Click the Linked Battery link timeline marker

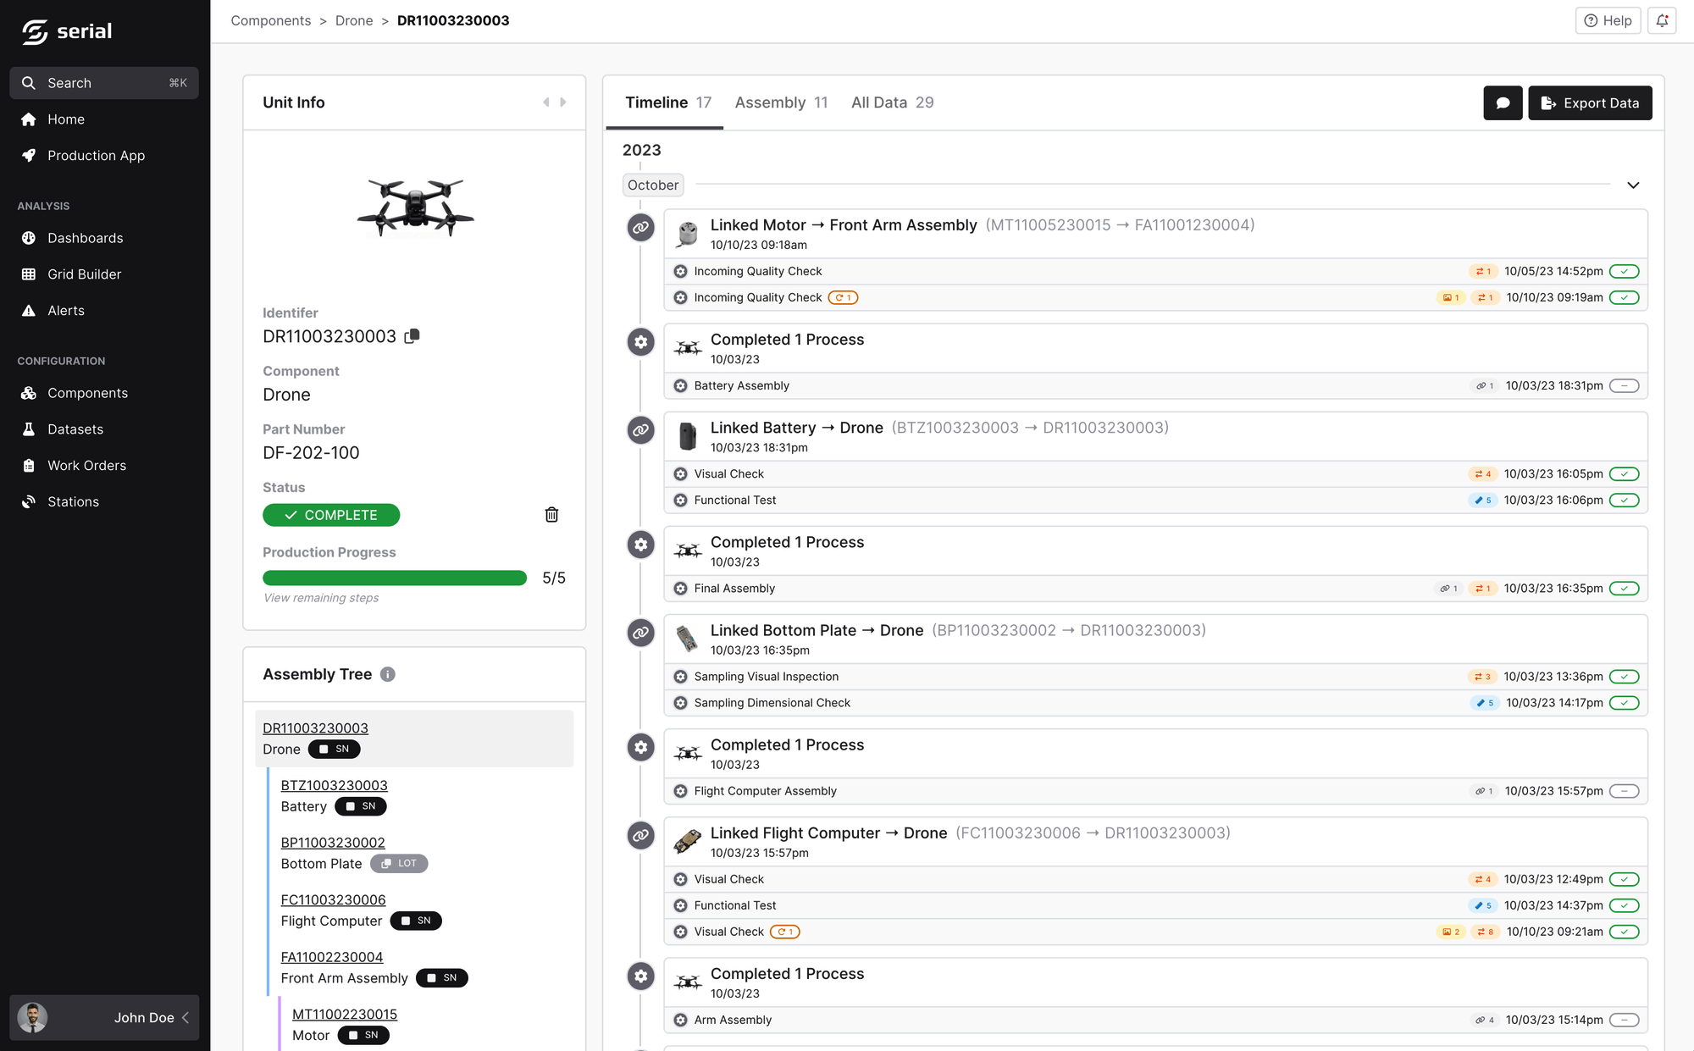coord(640,429)
